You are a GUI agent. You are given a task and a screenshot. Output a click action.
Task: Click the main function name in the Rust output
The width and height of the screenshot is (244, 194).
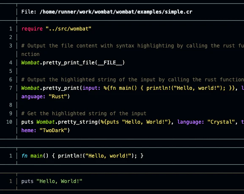pos(36,156)
